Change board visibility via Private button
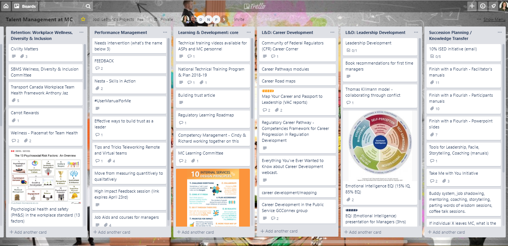 (164, 19)
